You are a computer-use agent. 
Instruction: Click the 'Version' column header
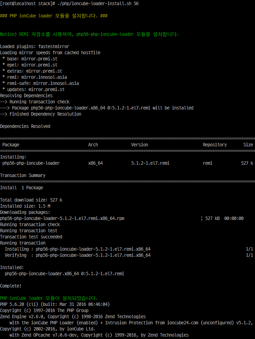pyautogui.click(x=139, y=145)
